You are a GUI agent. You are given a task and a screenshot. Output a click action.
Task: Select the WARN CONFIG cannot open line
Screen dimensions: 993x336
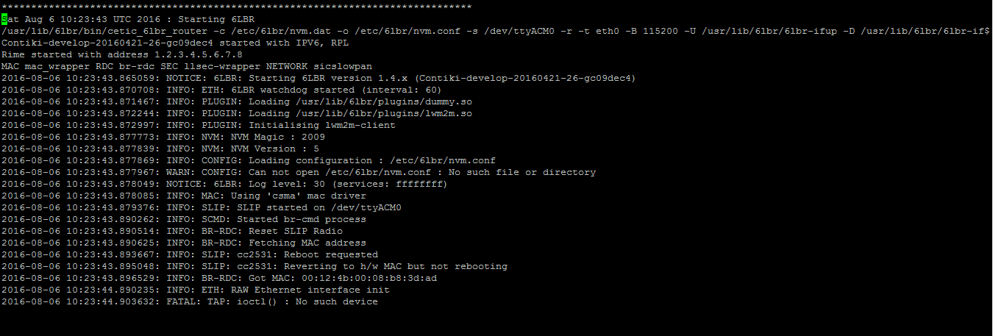click(299, 172)
